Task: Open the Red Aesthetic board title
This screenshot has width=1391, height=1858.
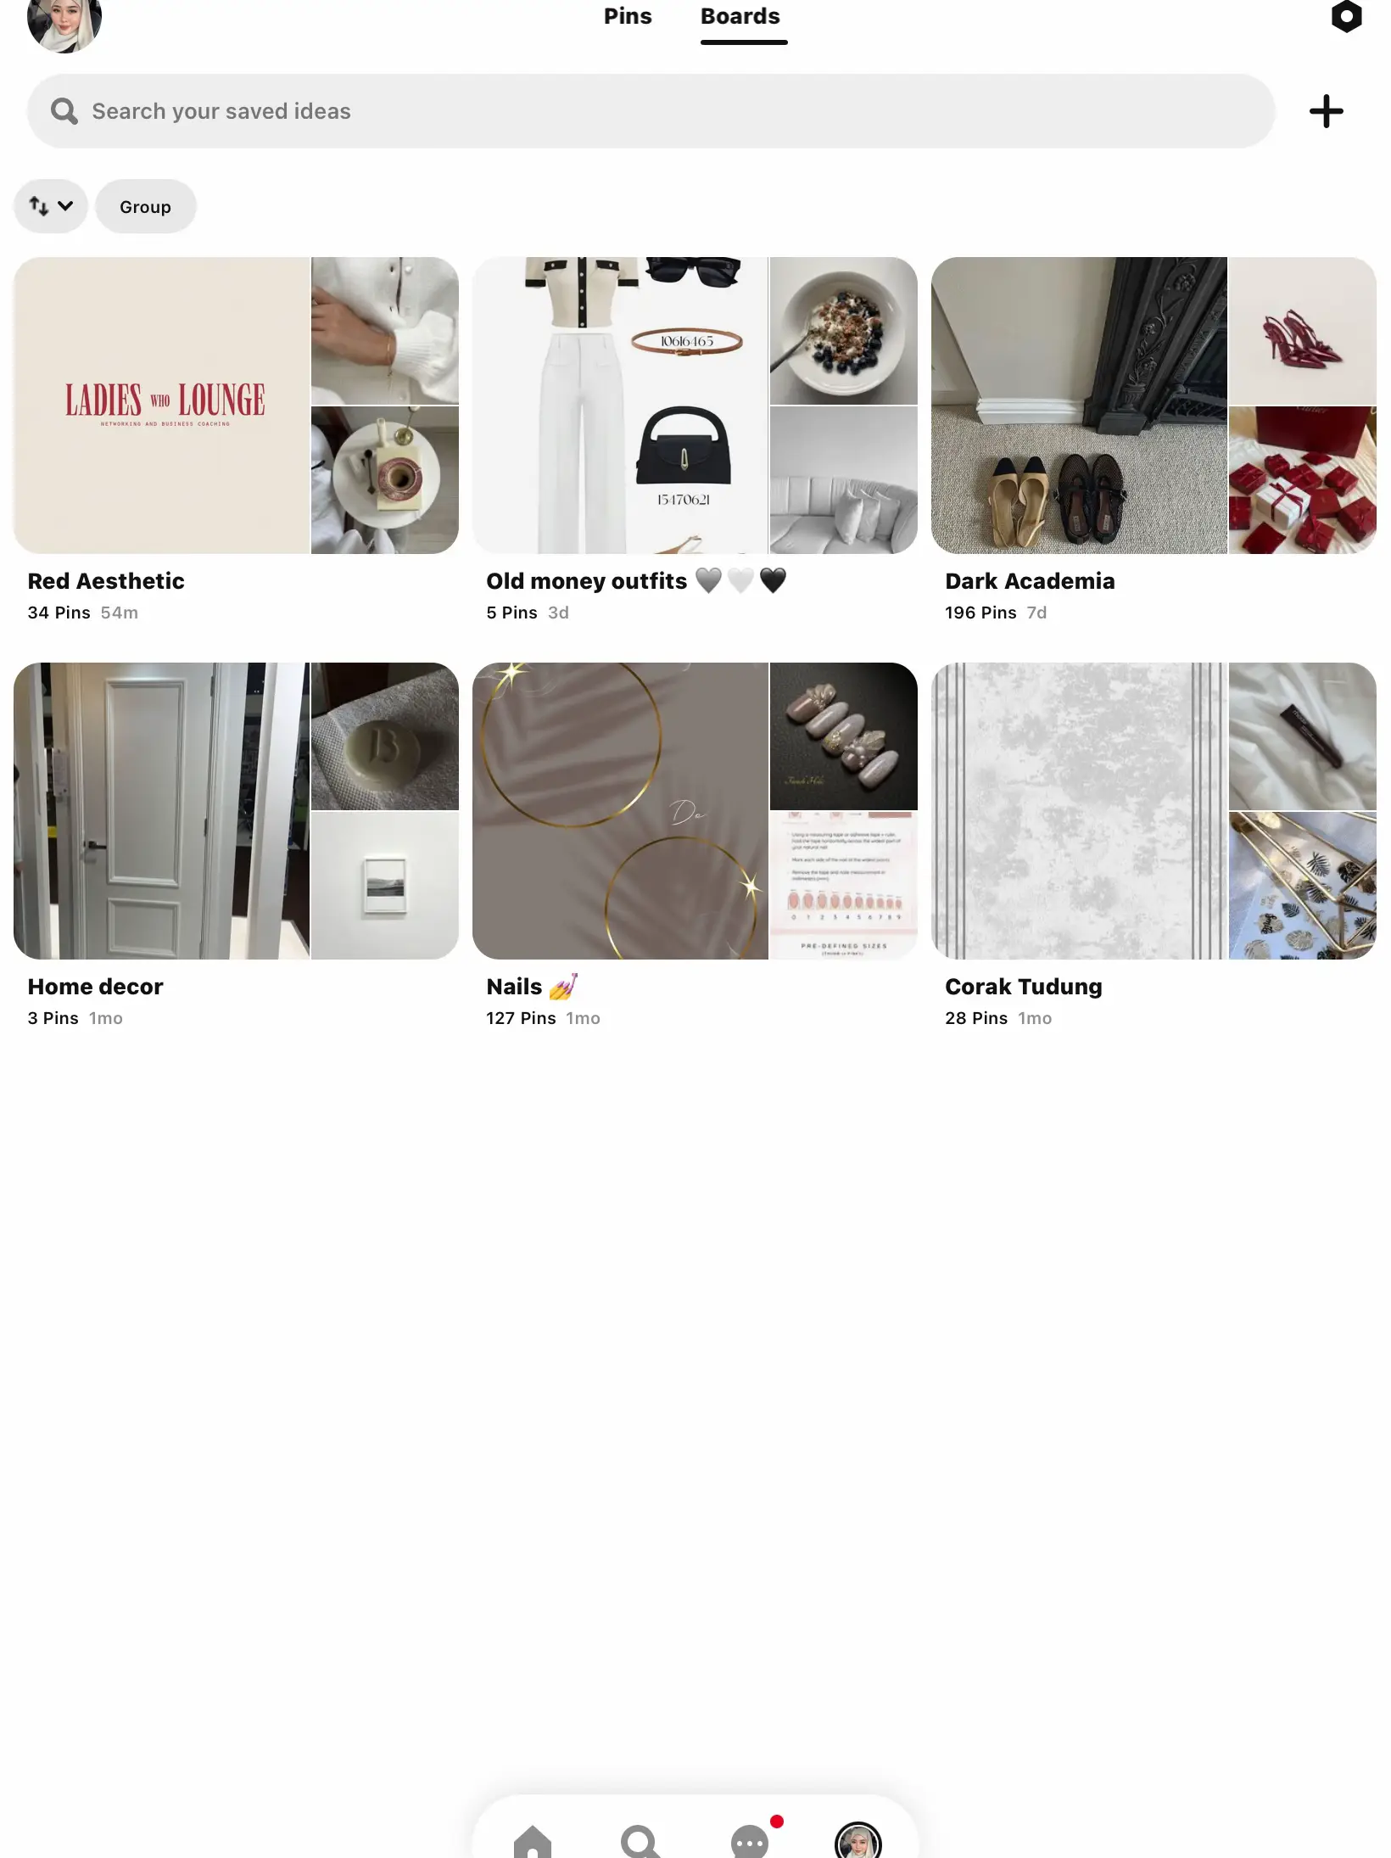Action: click(x=106, y=581)
